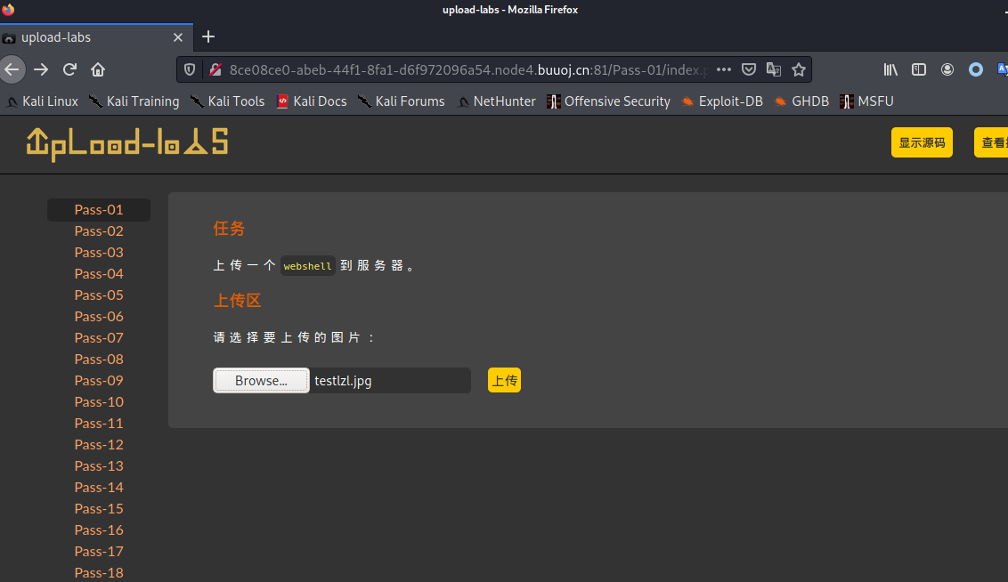Open the Library history and bookmarks
This screenshot has height=582, width=1008.
pyautogui.click(x=890, y=69)
